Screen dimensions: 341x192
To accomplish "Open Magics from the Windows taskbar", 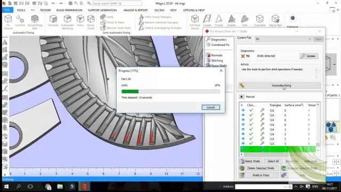I will (84, 186).
